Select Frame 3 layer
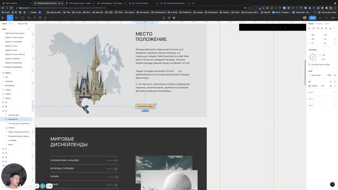Image resolution: width=338 pixels, height=190 pixels. tap(8, 73)
